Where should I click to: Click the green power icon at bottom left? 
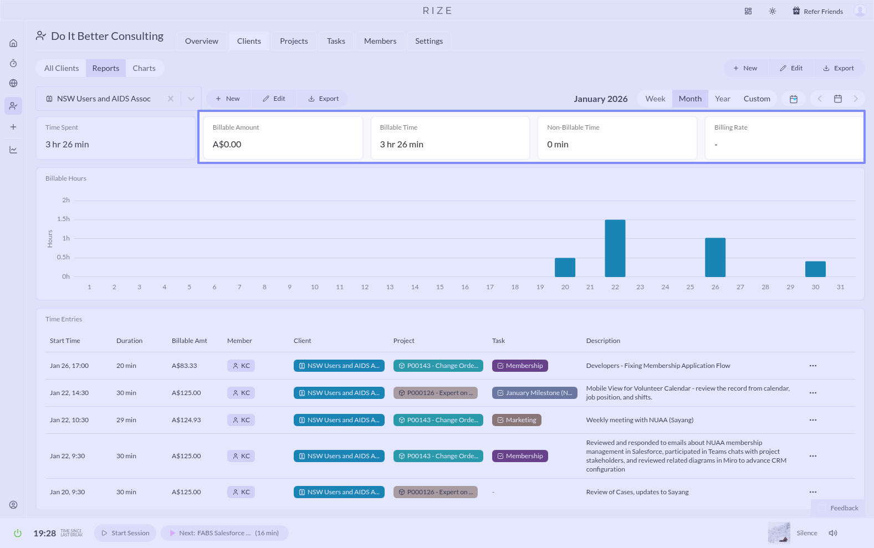(x=18, y=533)
